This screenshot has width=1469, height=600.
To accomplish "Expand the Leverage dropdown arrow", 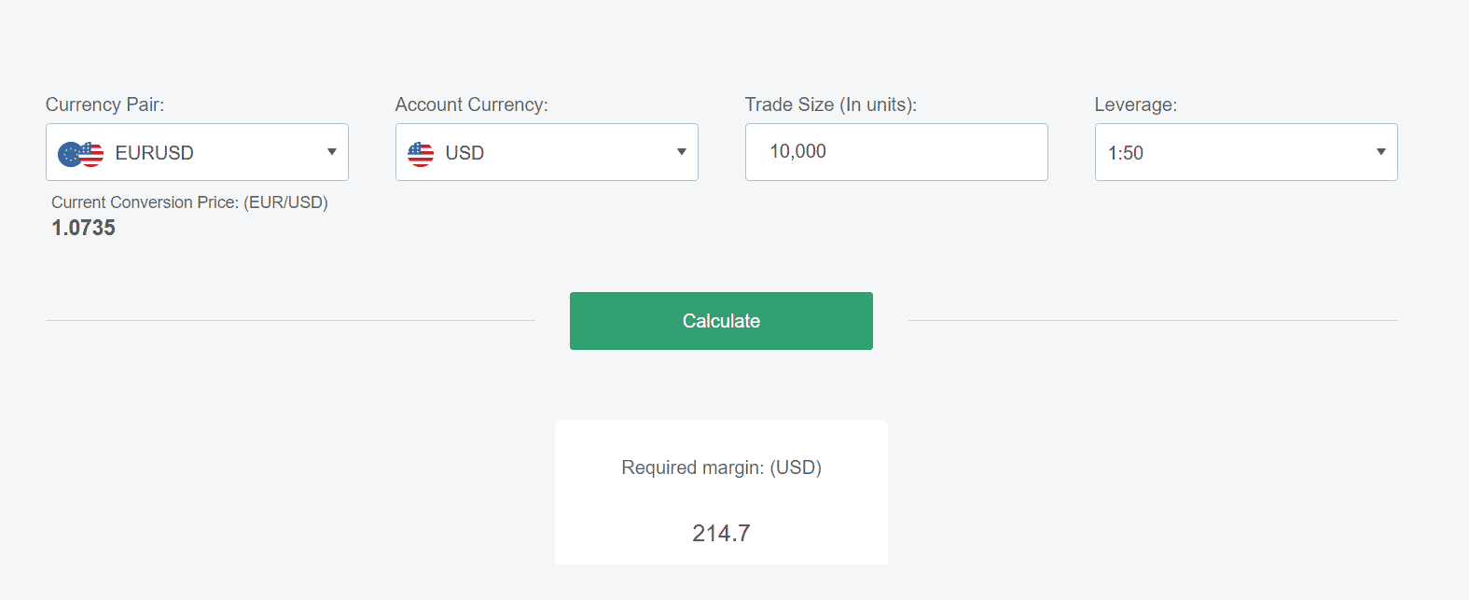I will (x=1381, y=152).
